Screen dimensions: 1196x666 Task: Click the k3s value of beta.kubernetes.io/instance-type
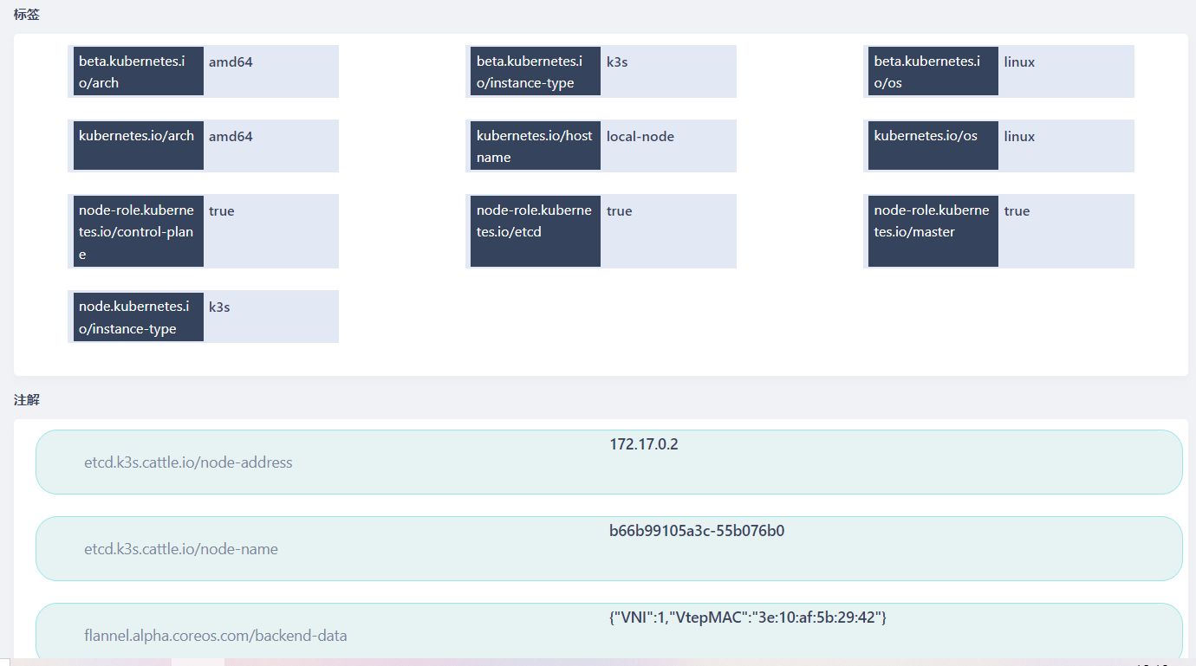tap(617, 62)
